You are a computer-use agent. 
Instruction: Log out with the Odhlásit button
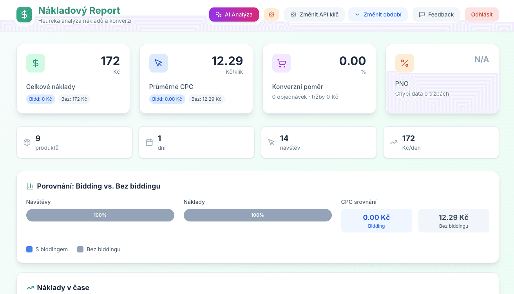481,15
